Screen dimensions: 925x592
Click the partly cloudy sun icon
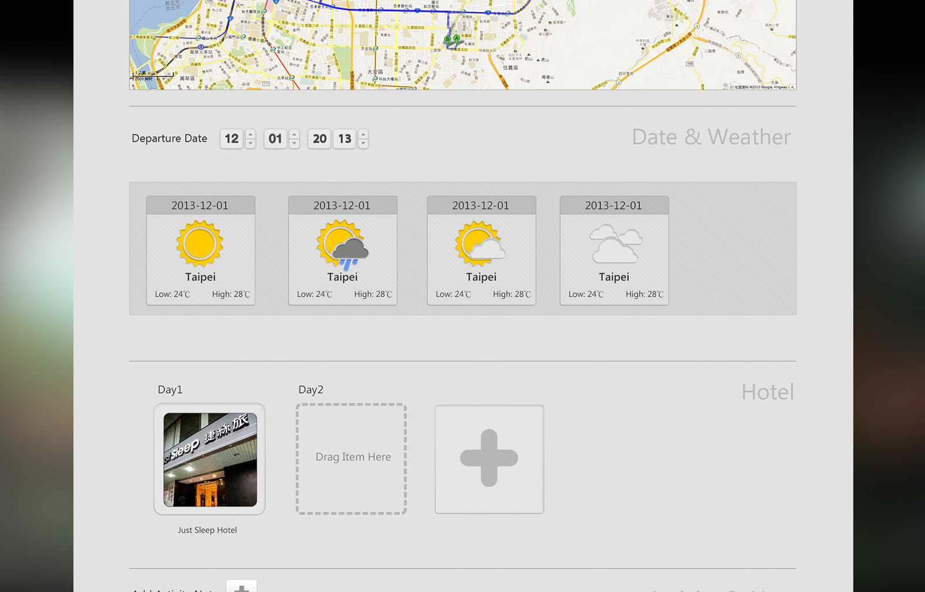coord(480,243)
